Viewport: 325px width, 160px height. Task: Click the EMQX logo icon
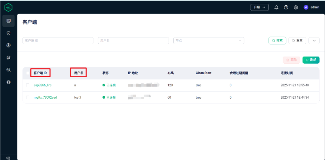pyautogui.click(x=8, y=8)
